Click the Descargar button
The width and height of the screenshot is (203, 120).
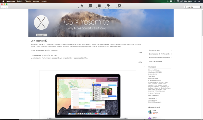pos(41,35)
